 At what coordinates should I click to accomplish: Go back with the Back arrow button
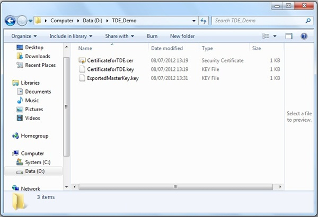coord(10,21)
